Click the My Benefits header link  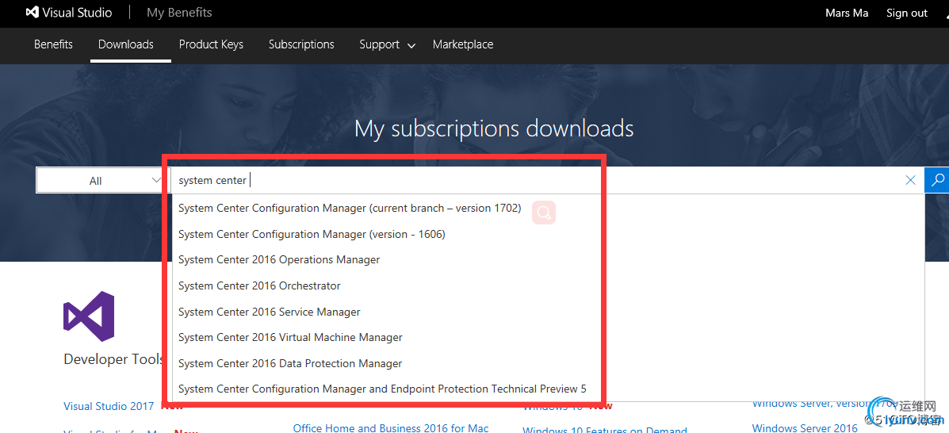(179, 12)
